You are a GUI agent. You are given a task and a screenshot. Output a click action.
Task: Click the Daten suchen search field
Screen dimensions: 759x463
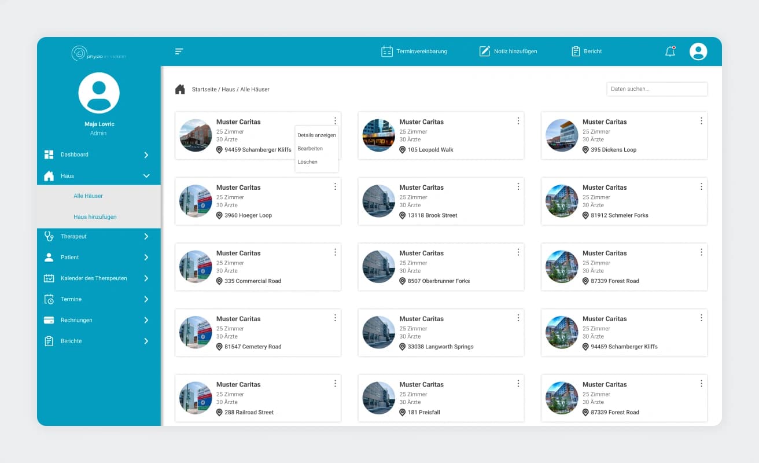pos(657,89)
